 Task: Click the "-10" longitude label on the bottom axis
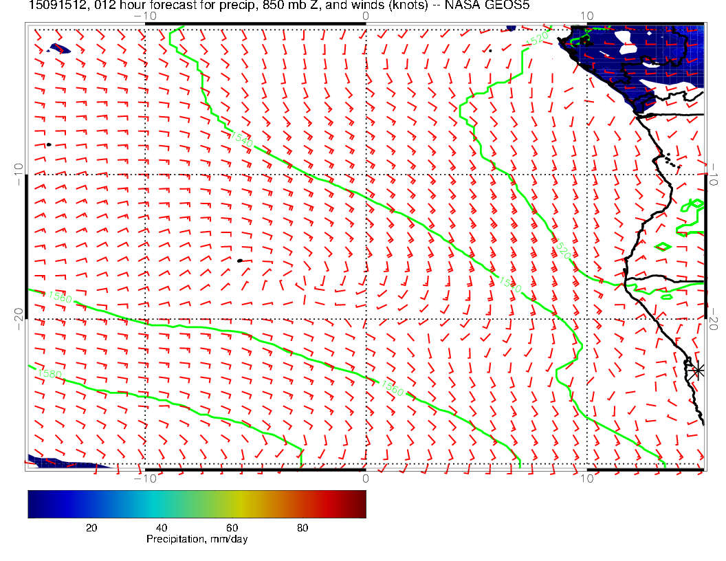[x=145, y=478]
